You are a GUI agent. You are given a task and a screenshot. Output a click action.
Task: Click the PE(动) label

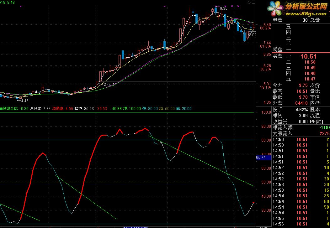click(316, 122)
